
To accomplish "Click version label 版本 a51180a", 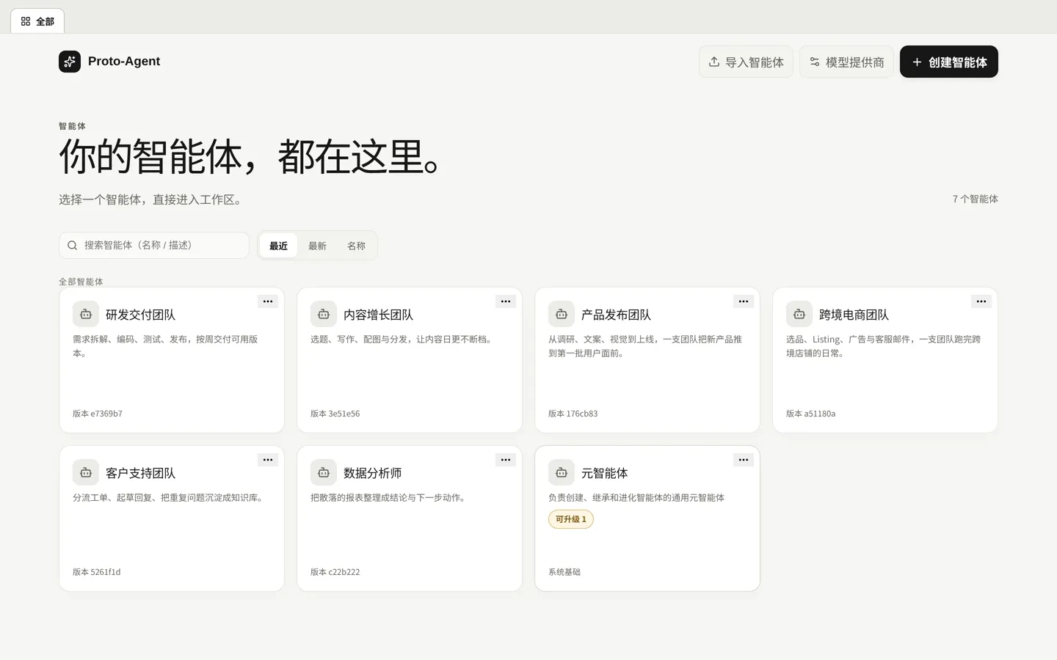I will coord(810,414).
